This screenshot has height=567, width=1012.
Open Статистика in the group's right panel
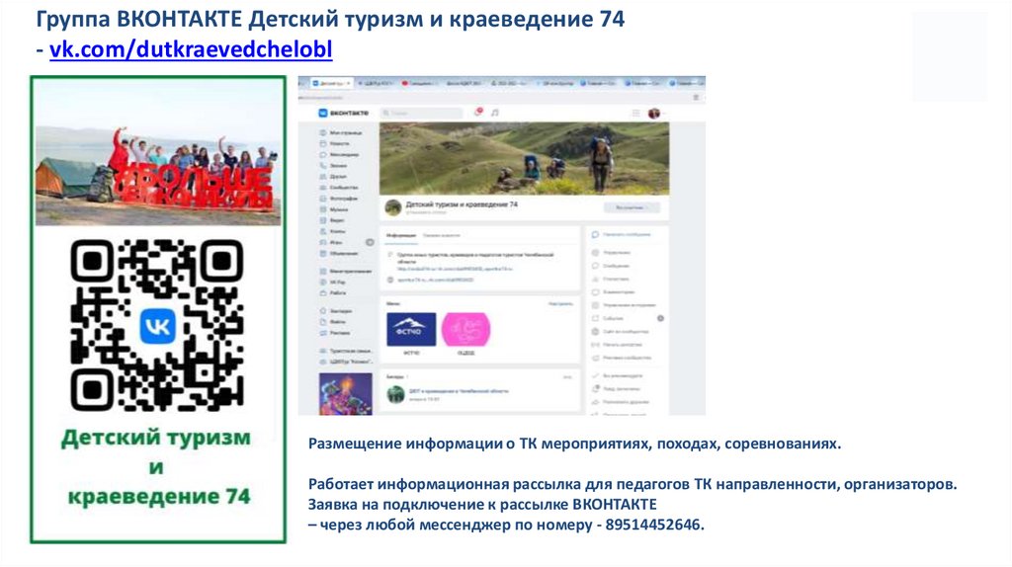point(611,280)
